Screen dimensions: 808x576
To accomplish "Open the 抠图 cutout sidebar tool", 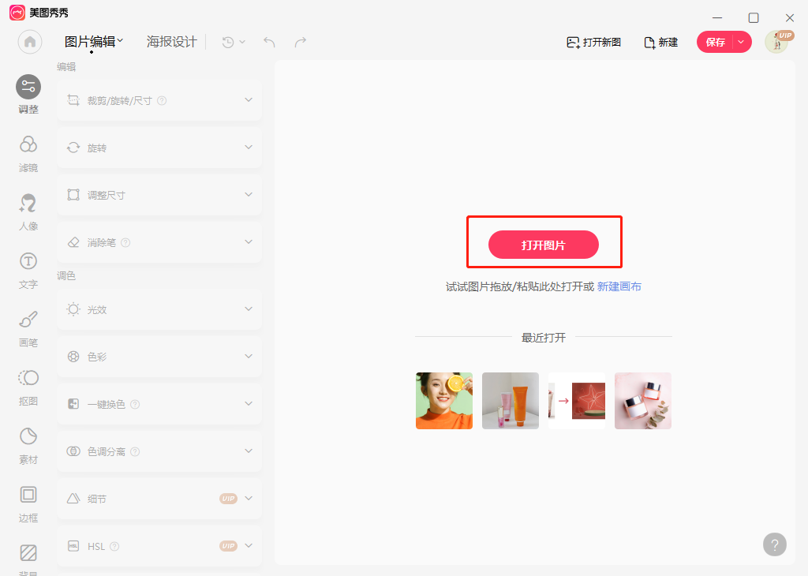I will 28,387.
